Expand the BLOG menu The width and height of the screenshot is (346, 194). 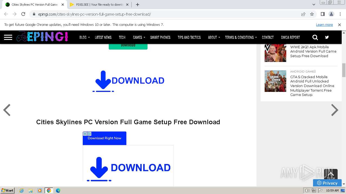click(x=84, y=37)
